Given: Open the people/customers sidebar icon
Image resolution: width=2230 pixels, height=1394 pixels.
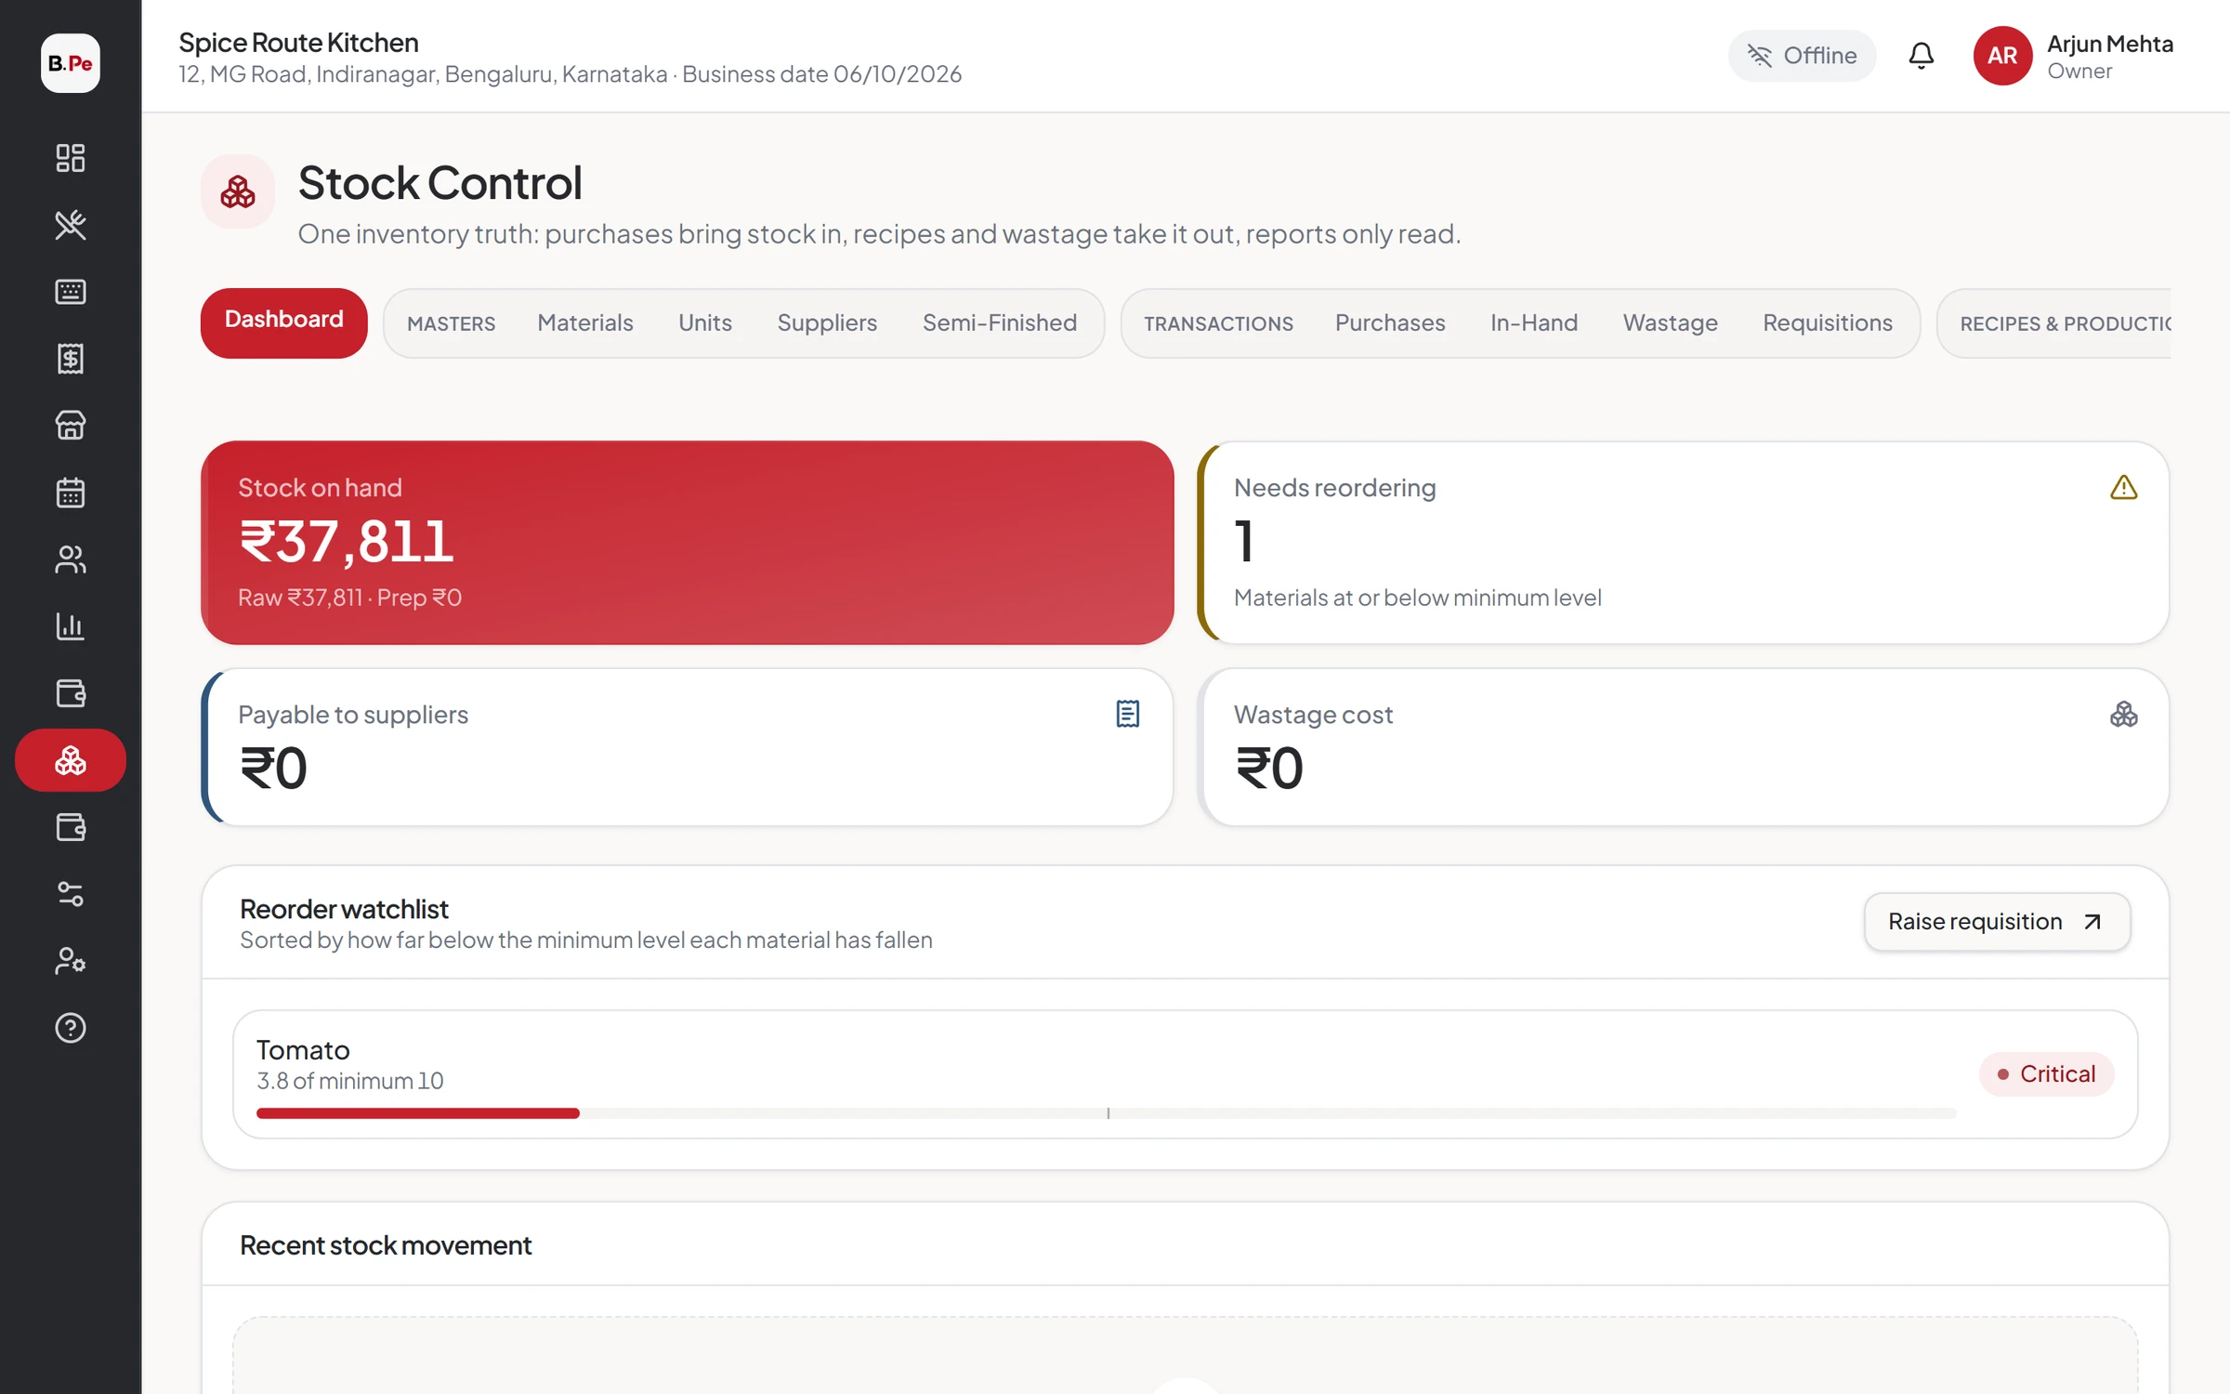Looking at the screenshot, I should [71, 559].
